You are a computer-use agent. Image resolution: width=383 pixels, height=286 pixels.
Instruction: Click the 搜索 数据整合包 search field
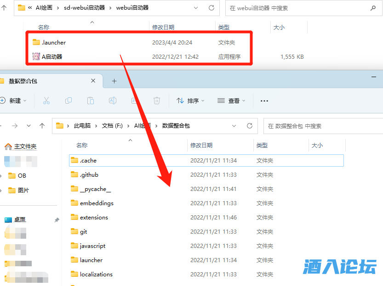(322, 125)
